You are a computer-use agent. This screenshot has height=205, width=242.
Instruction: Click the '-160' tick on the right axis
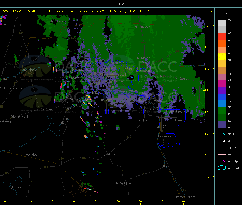[x=207, y=112]
